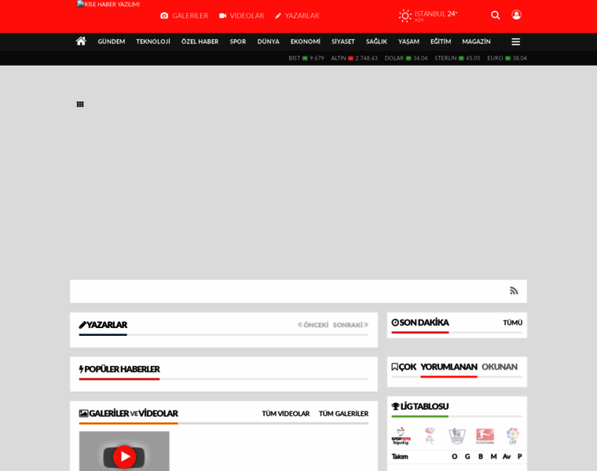The width and height of the screenshot is (597, 471).
Task: Click the STERLIN 45.05 ticker value
Action: 457,58
